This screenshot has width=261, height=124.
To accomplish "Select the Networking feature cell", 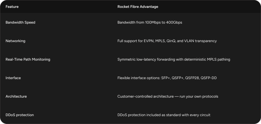I will coord(15,41).
